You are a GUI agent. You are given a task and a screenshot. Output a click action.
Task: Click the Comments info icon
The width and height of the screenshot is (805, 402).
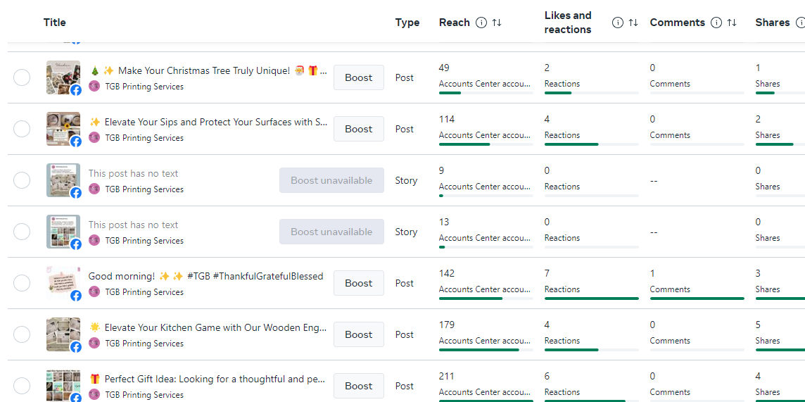(x=716, y=23)
